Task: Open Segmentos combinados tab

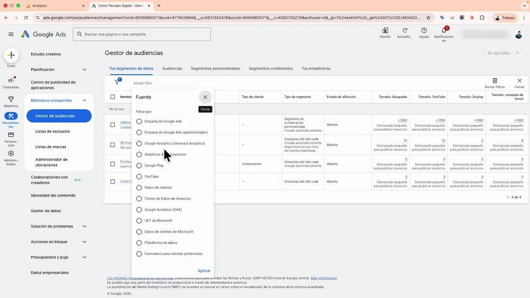Action: click(271, 69)
